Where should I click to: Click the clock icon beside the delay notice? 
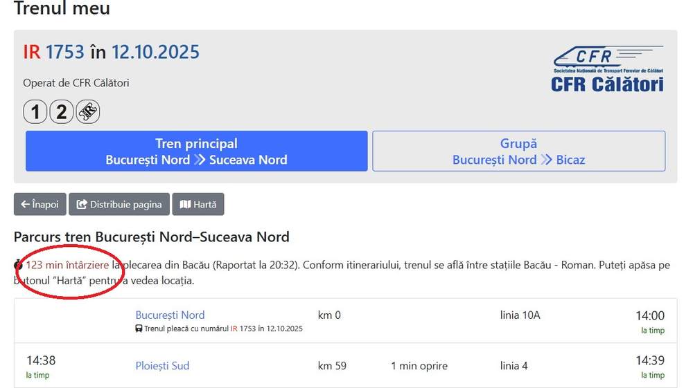pyautogui.click(x=19, y=265)
